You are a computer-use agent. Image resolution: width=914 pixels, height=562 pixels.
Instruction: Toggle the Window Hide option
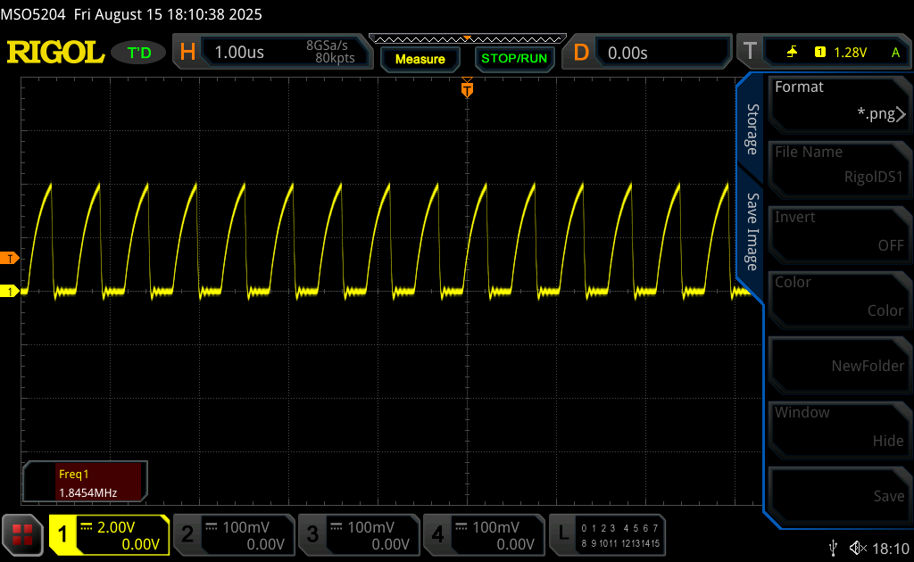[837, 426]
